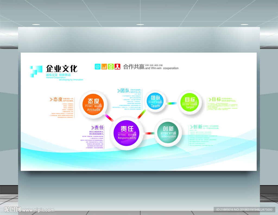
Task: Click the orange 态度 side heading
Action: [58, 99]
